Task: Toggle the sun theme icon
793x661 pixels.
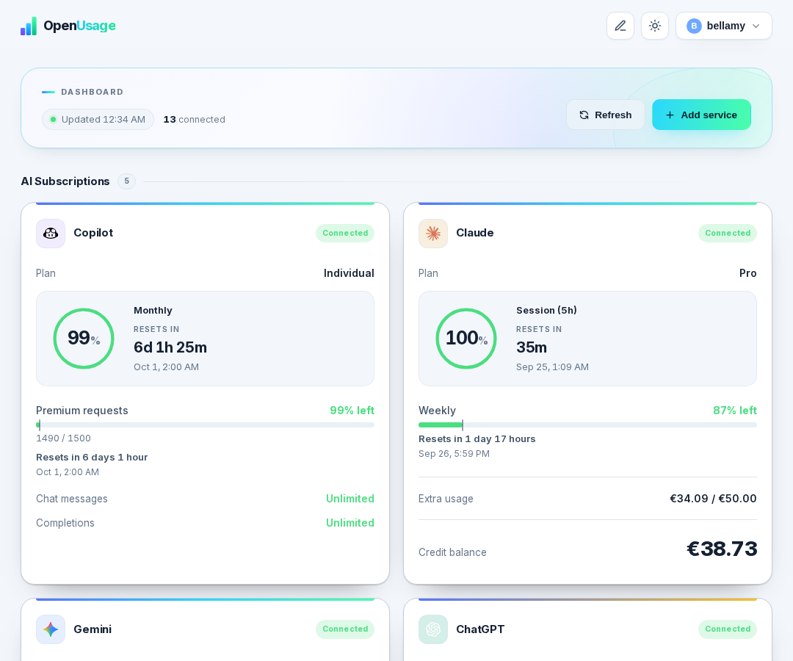Action: pyautogui.click(x=655, y=26)
